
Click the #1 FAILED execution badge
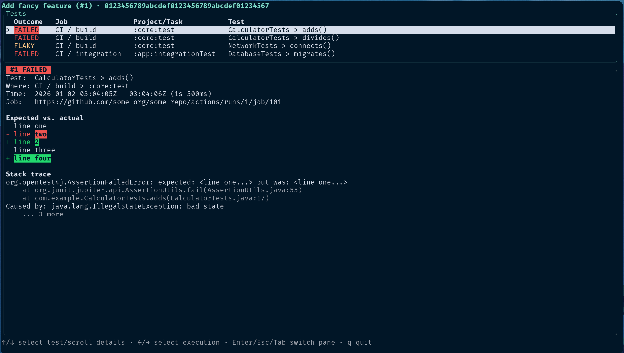click(x=28, y=70)
